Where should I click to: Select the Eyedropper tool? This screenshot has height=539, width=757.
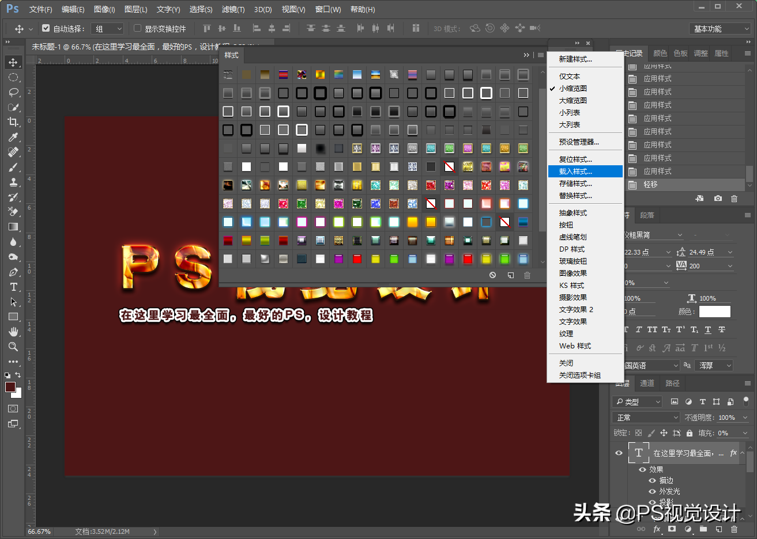(13, 137)
